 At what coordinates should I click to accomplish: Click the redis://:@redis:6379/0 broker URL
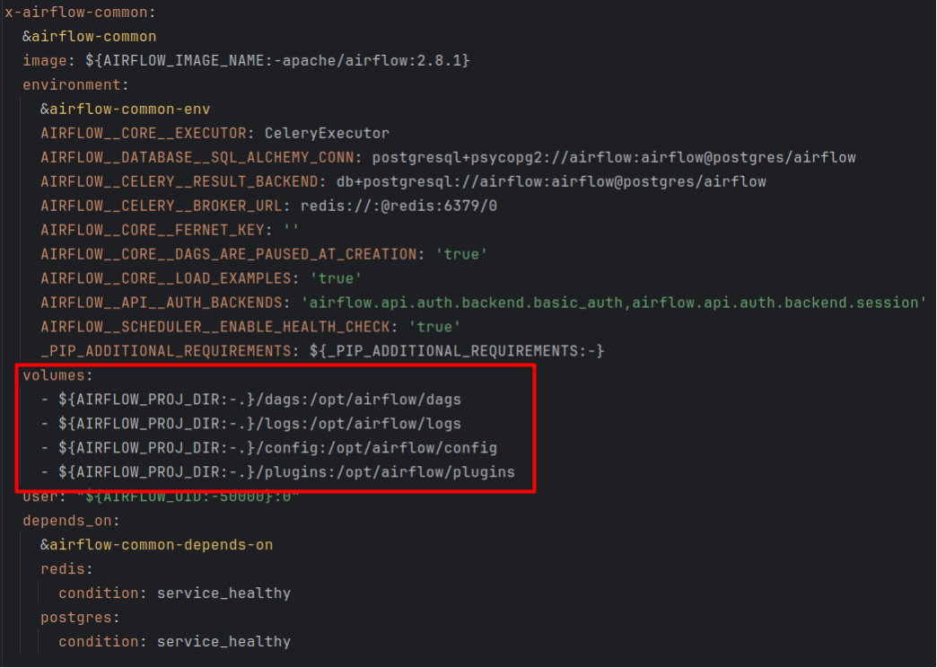click(398, 207)
